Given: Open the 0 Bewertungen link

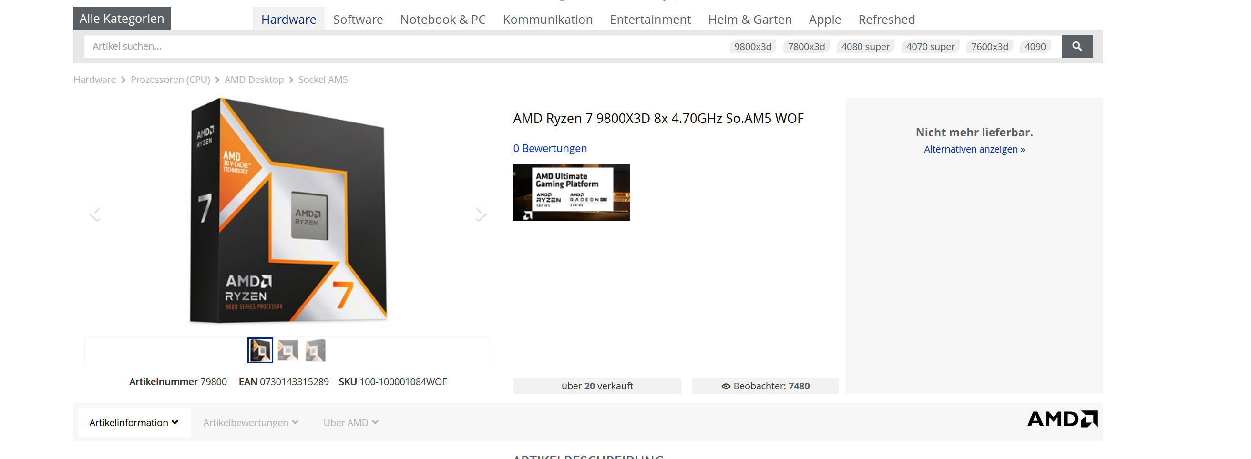Looking at the screenshot, I should [550, 148].
